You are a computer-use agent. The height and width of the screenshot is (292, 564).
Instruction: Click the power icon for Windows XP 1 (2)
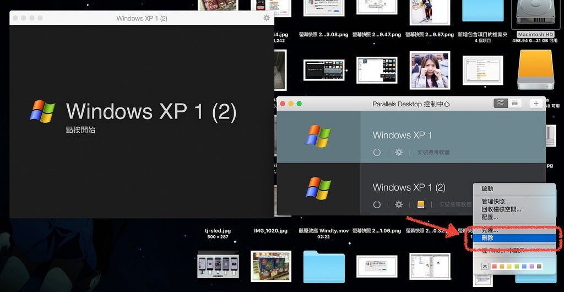click(377, 204)
